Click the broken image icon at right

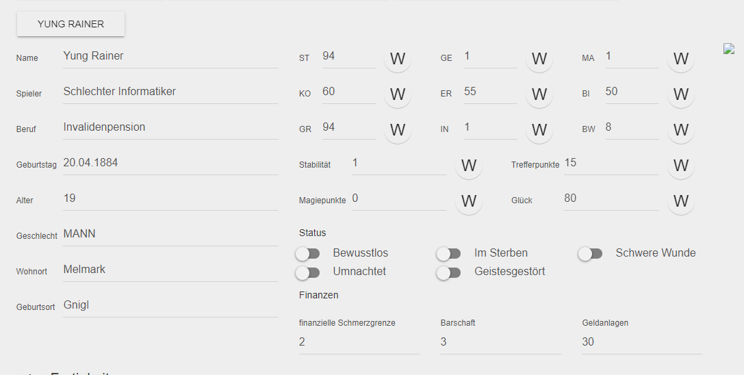click(x=729, y=49)
